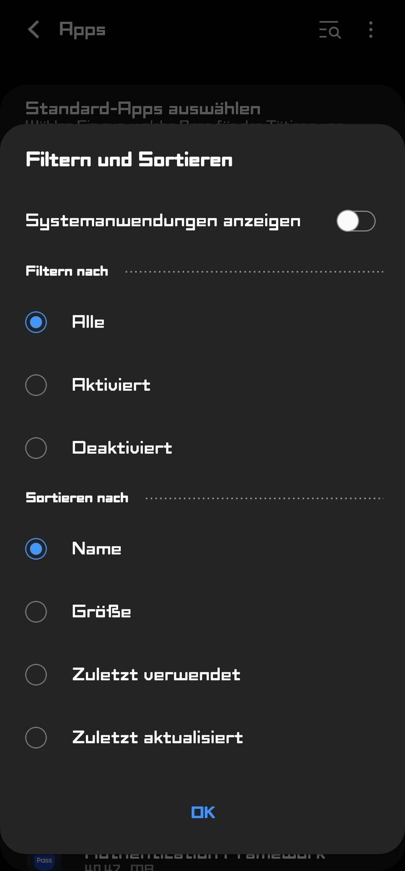Tap the Größe option label
The width and height of the screenshot is (405, 871).
click(x=102, y=612)
